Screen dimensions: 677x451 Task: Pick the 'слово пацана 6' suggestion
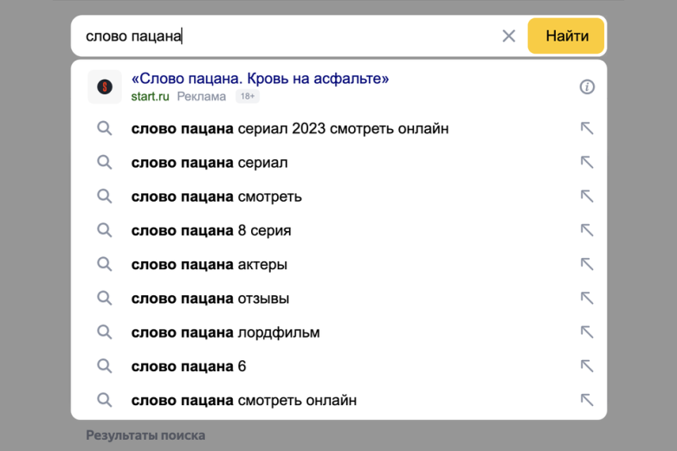[x=188, y=366]
